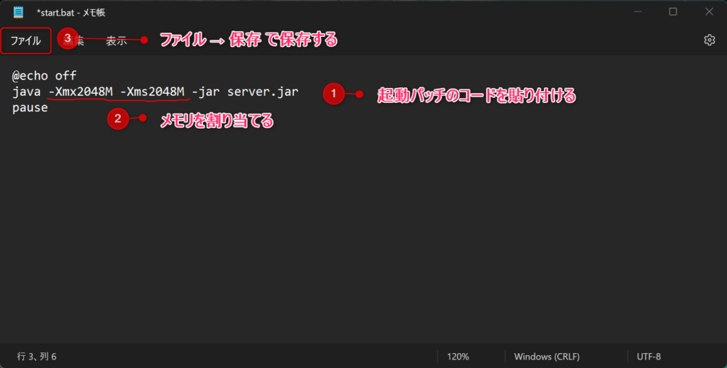Click the server.jar text in the editor
This screenshot has height=368, width=727.
tap(263, 92)
